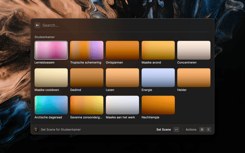The width and height of the screenshot is (245, 153).
Task: Choose the Arctische dageraad scene
Action: [51, 105]
